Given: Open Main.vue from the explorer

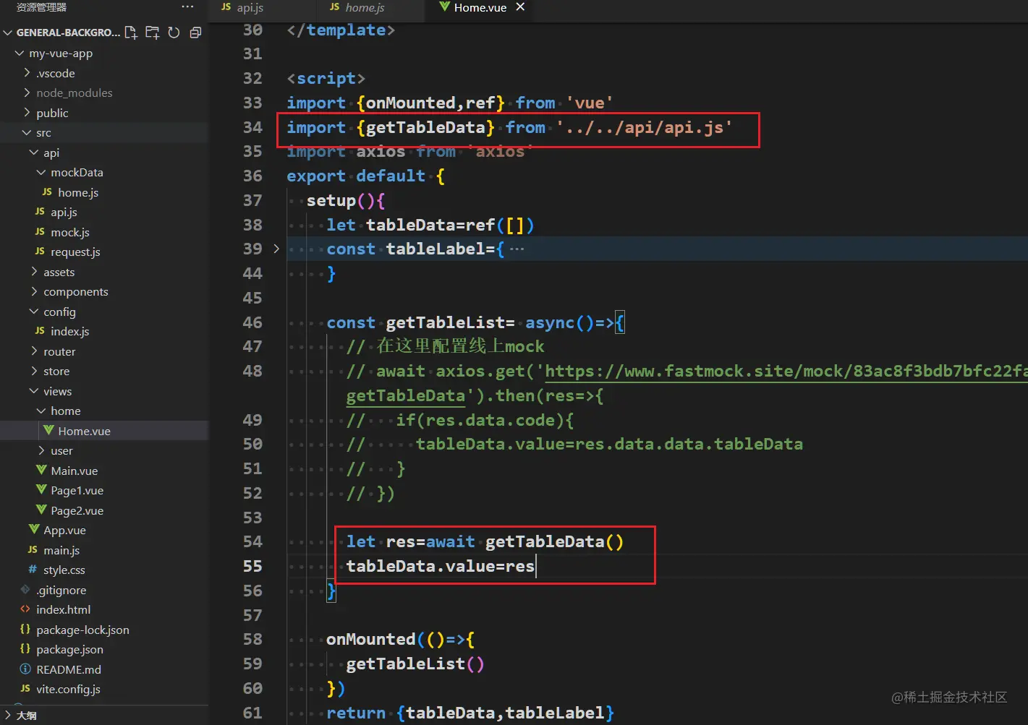Looking at the screenshot, I should tap(74, 471).
